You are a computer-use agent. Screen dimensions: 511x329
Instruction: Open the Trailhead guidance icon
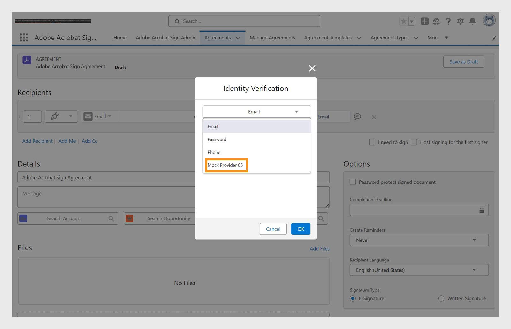pos(436,21)
